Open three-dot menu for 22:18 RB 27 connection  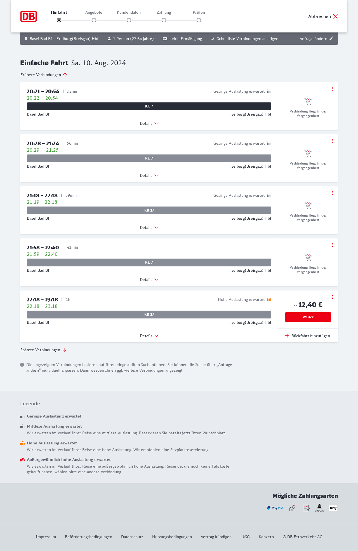333,297
